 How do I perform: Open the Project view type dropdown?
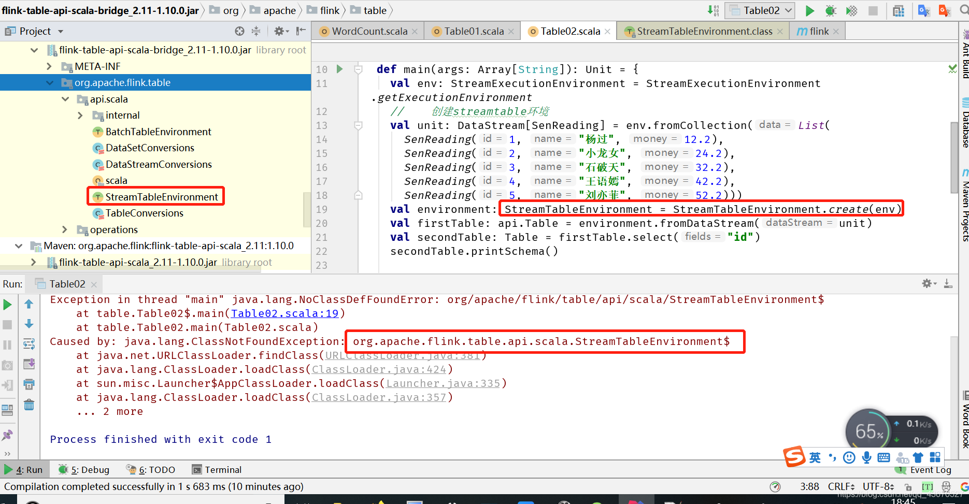[x=61, y=32]
